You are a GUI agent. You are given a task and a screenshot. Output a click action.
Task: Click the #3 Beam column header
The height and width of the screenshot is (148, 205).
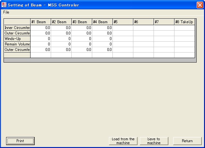click(x=82, y=22)
